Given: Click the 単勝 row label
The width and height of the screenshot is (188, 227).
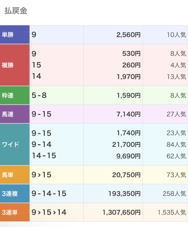Looking at the screenshot, I should click(x=15, y=35).
